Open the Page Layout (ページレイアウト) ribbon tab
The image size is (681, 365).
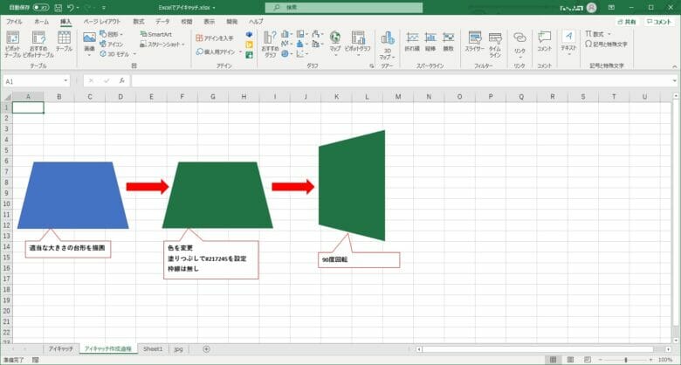102,20
